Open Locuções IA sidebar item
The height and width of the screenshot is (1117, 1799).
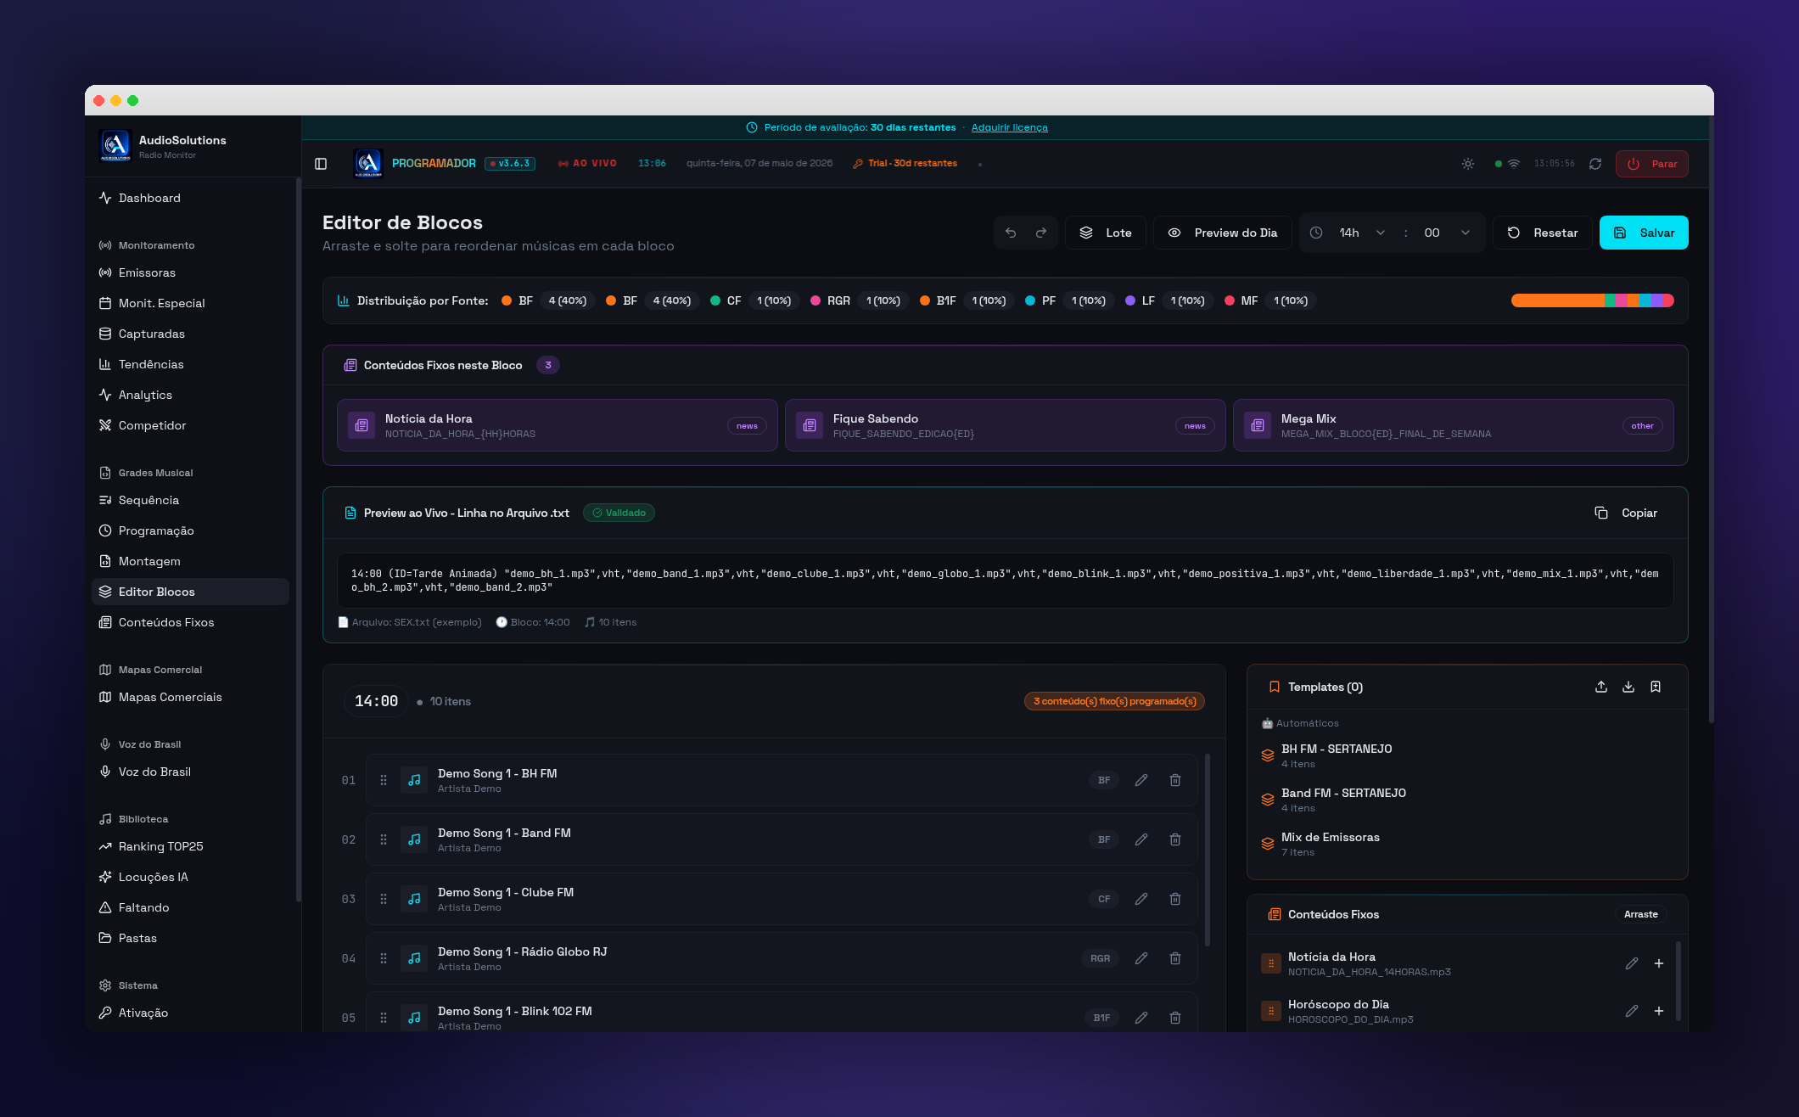[190, 877]
